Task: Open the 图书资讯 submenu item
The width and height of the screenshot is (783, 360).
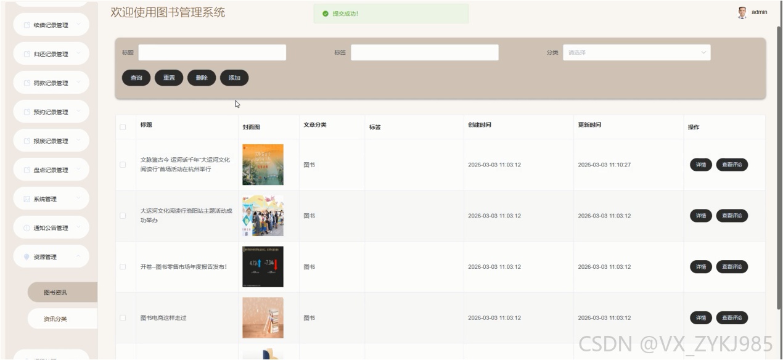Action: (x=62, y=292)
